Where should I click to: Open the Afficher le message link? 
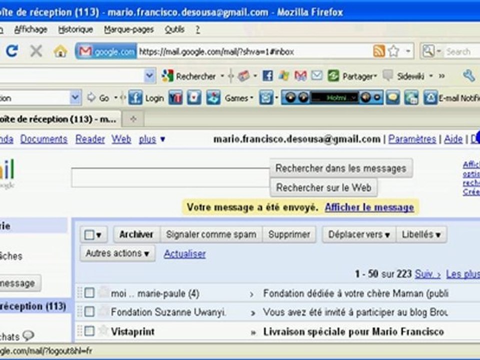click(369, 207)
